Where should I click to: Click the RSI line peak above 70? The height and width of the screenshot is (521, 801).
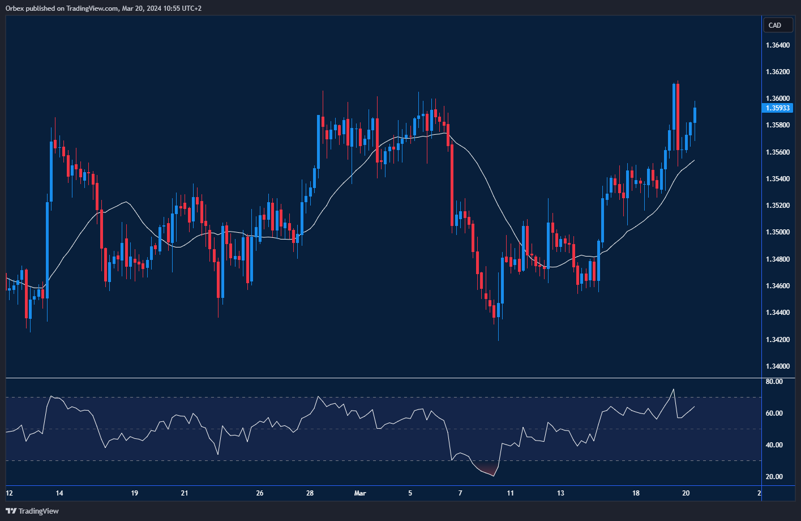pos(673,390)
